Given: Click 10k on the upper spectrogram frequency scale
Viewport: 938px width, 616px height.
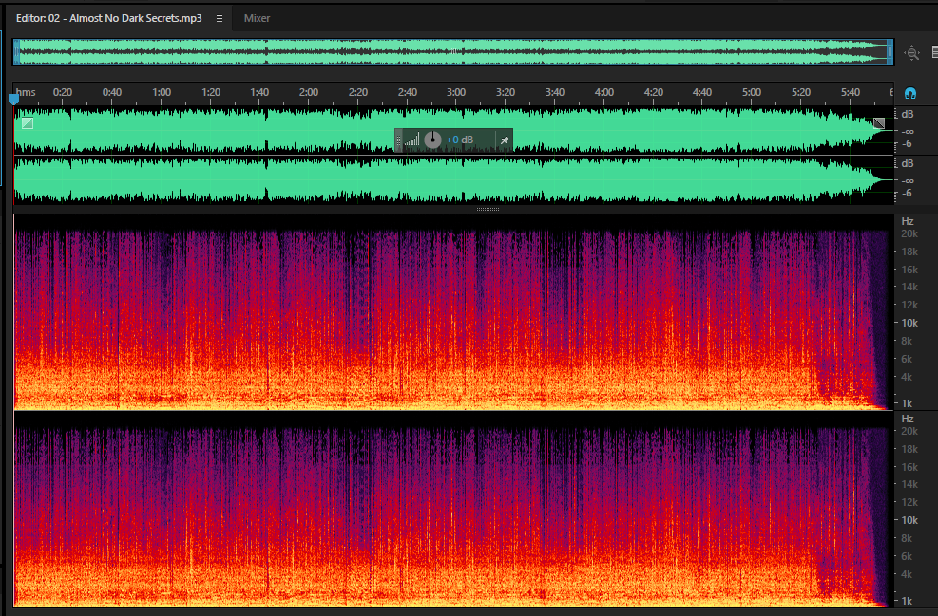Looking at the screenshot, I should point(909,323).
